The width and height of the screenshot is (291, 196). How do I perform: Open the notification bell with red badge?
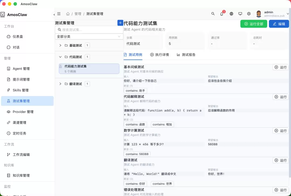[x=222, y=14]
